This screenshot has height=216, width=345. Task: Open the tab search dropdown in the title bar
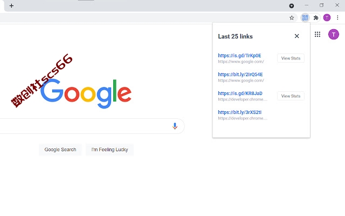coord(292,6)
